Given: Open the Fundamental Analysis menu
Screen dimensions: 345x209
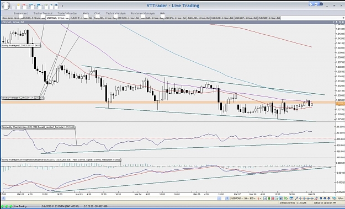Looking at the screenshot, I should point(143,13).
